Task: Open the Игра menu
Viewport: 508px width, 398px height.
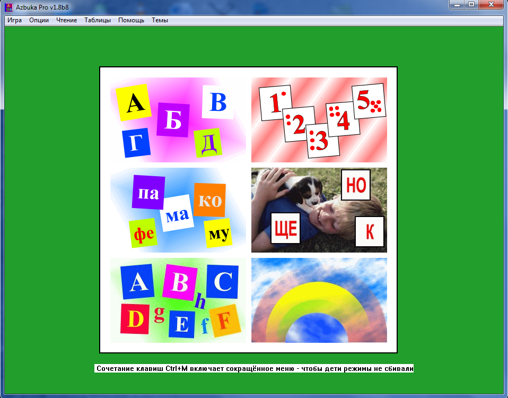Action: pos(14,20)
